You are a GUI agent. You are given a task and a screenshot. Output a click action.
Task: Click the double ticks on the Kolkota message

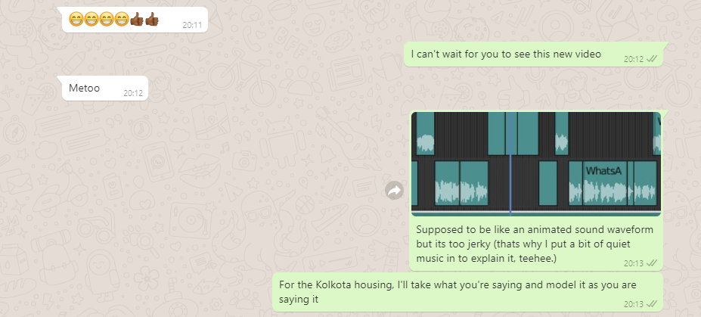(652, 304)
